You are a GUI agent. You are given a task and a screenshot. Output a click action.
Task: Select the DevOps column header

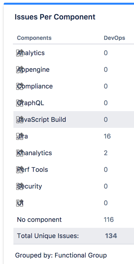click(x=114, y=38)
